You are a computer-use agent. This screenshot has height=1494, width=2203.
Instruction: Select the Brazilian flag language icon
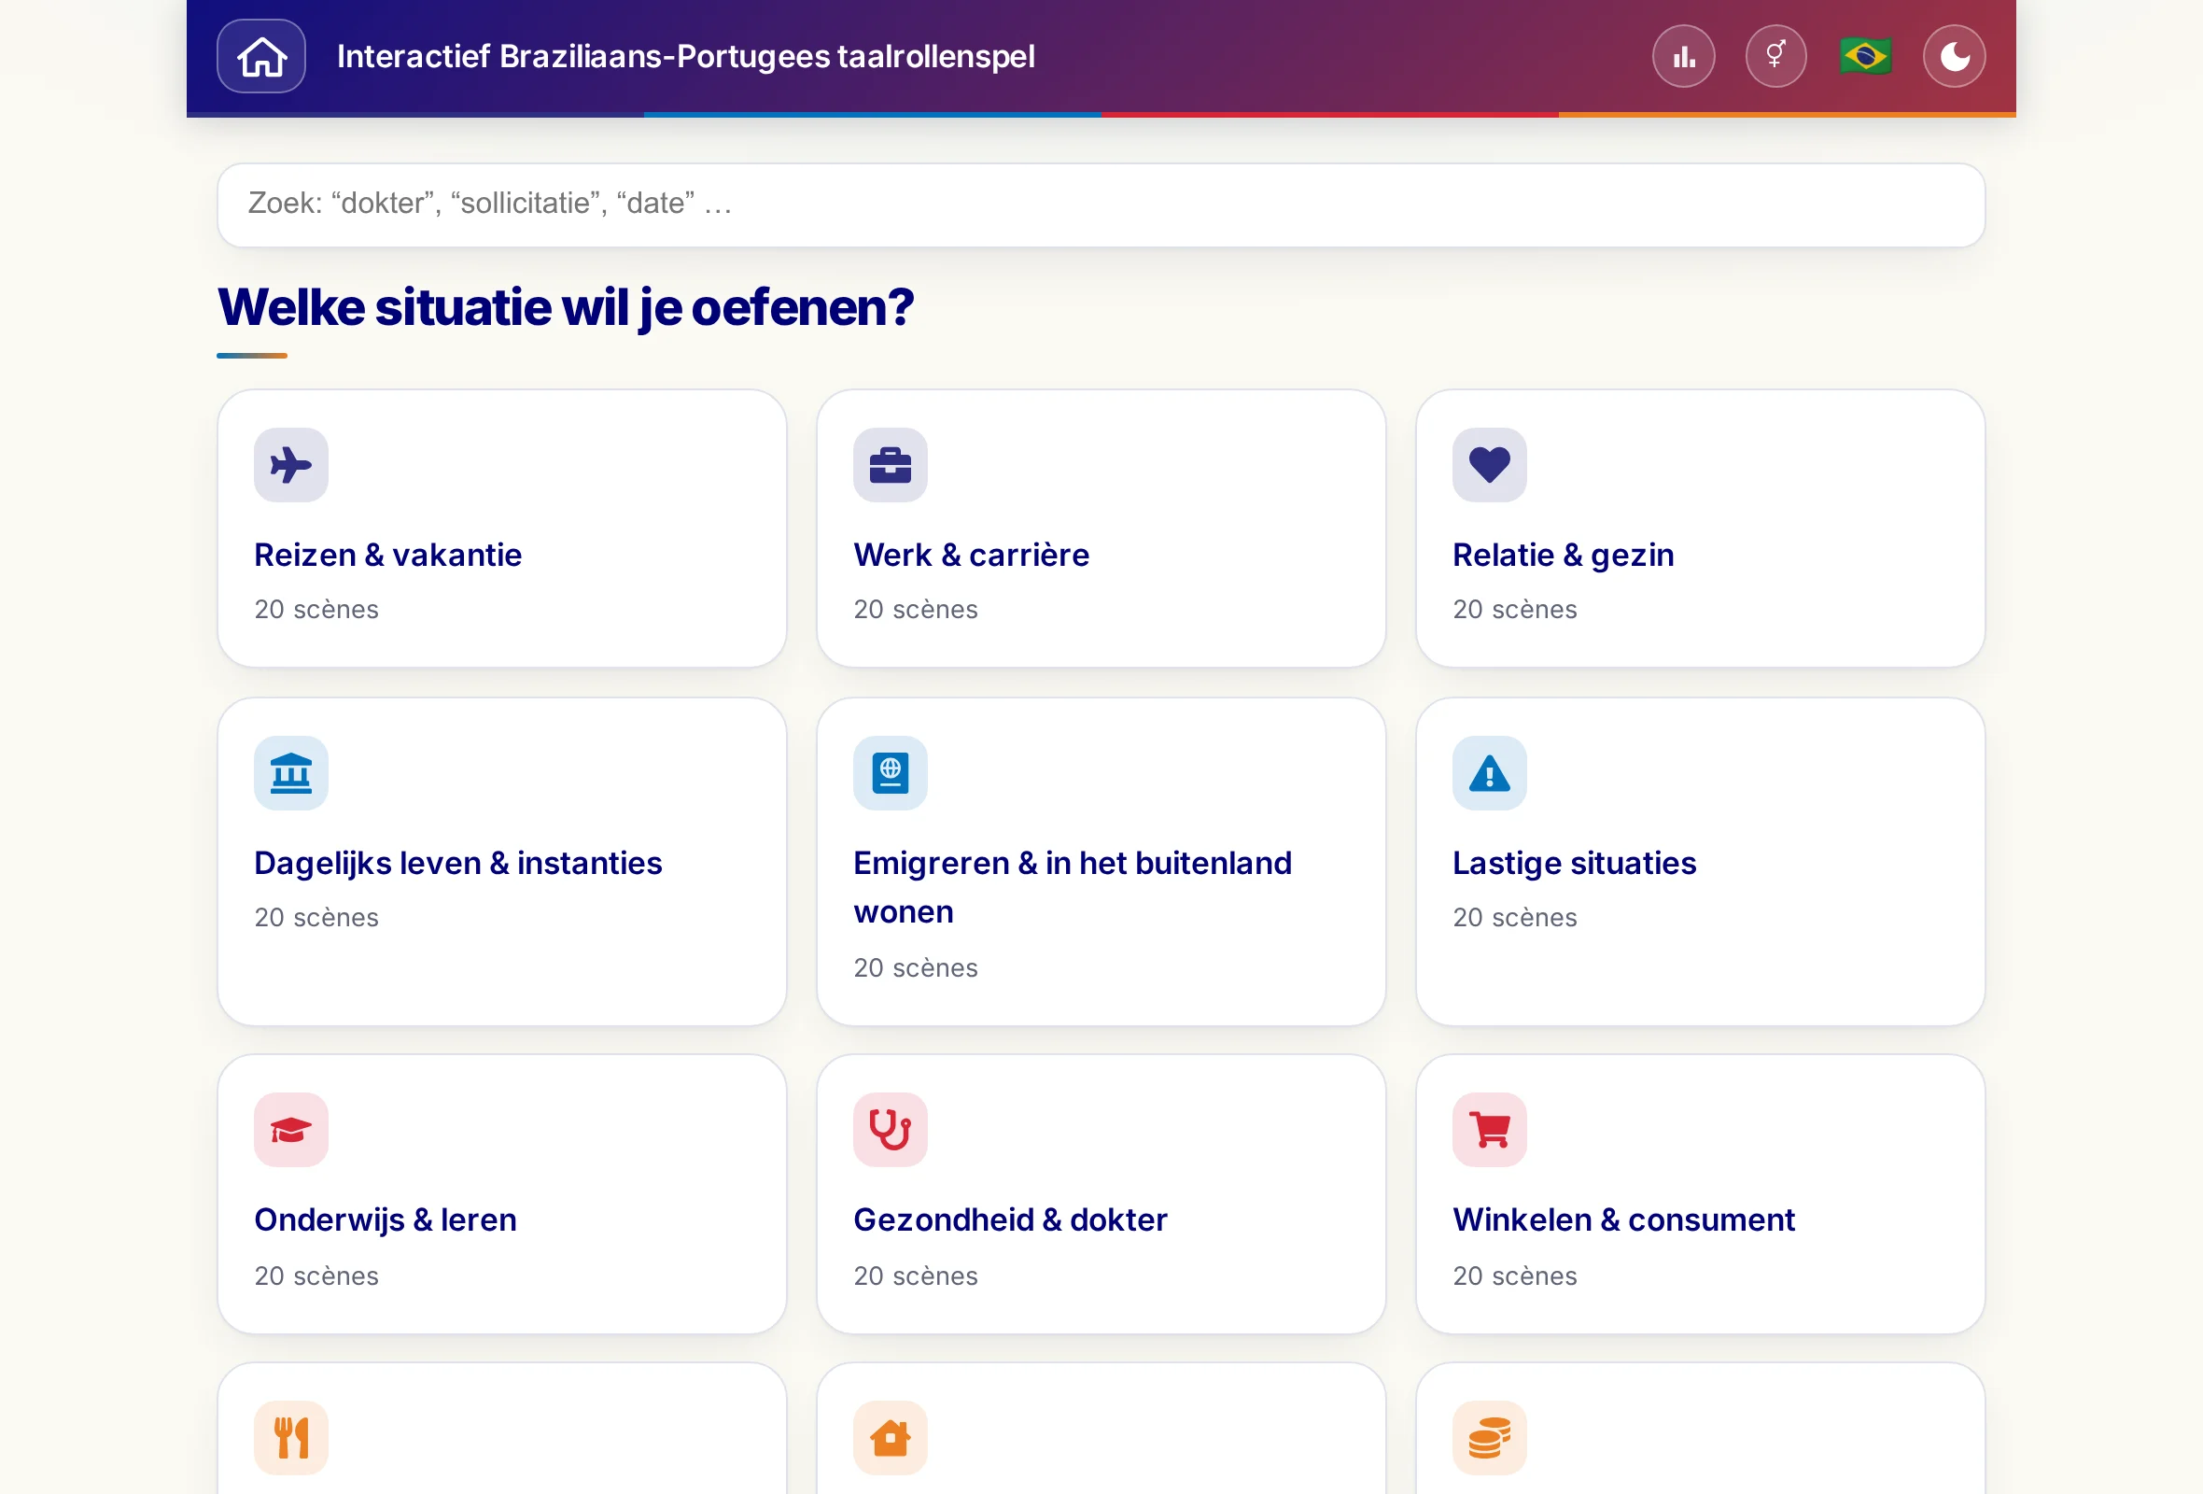click(1864, 56)
